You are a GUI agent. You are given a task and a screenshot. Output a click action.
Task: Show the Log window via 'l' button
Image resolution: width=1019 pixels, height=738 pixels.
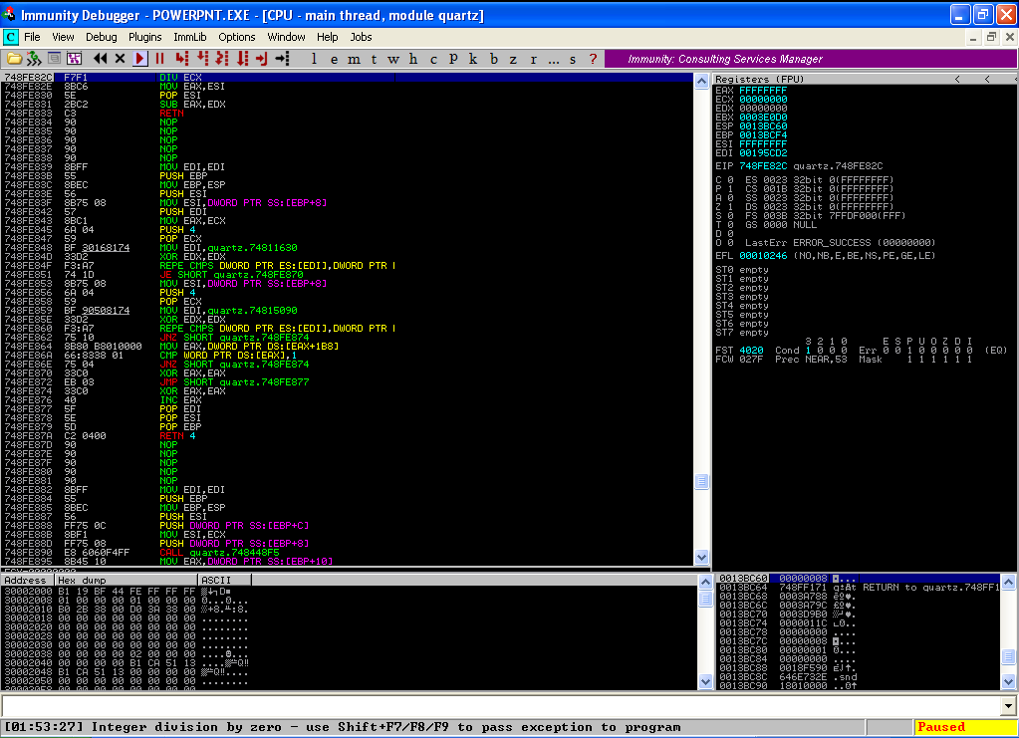point(314,59)
